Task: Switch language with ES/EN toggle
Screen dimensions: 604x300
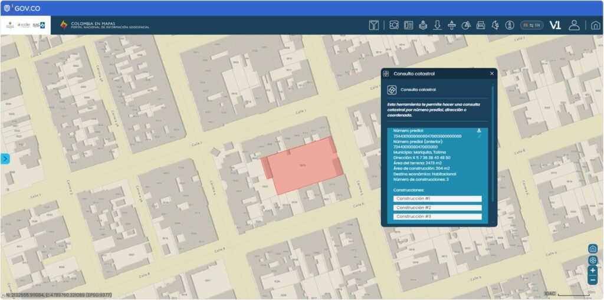Action: 531,25
